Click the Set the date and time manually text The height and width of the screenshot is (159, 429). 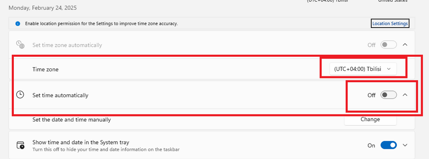(x=72, y=120)
